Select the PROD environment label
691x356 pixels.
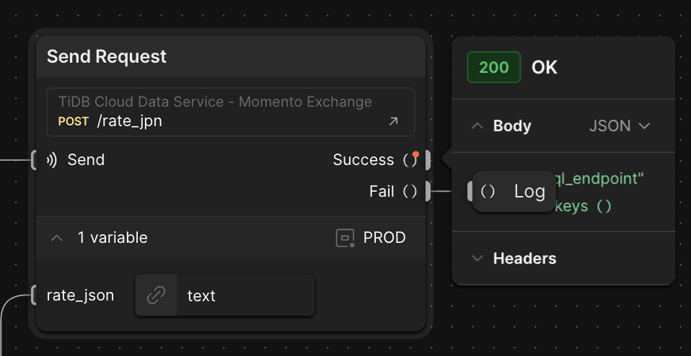(384, 238)
